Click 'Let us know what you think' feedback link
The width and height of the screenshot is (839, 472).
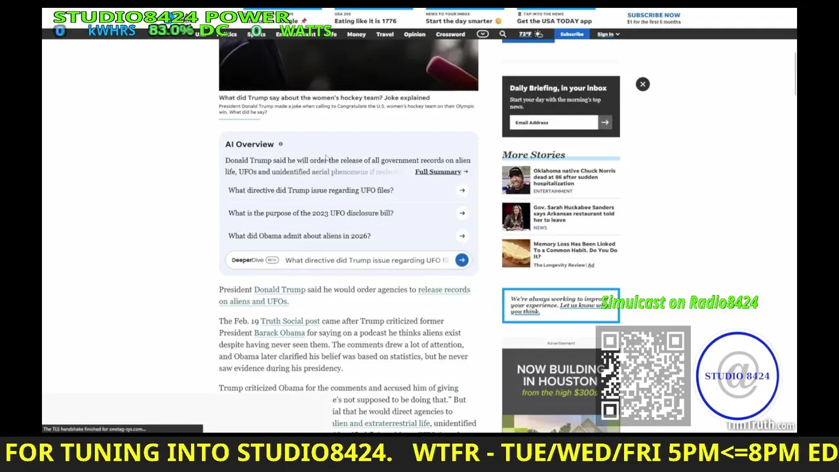point(559,308)
